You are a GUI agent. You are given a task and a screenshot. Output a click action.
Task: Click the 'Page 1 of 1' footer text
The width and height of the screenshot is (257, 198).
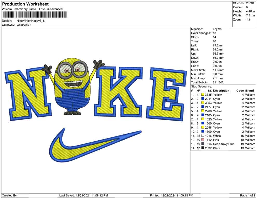click(247, 195)
